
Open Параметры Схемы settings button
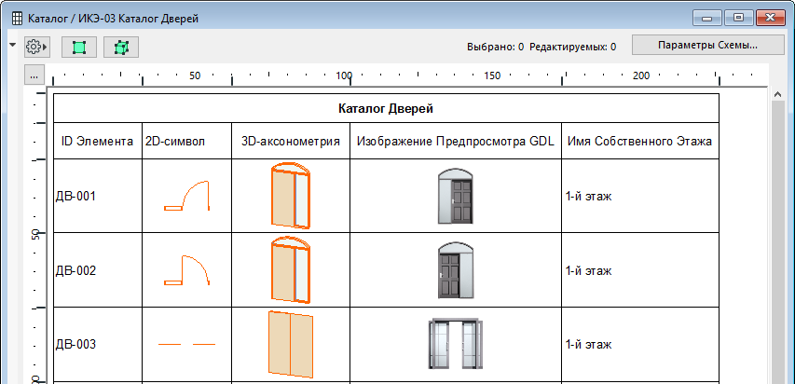[707, 45]
